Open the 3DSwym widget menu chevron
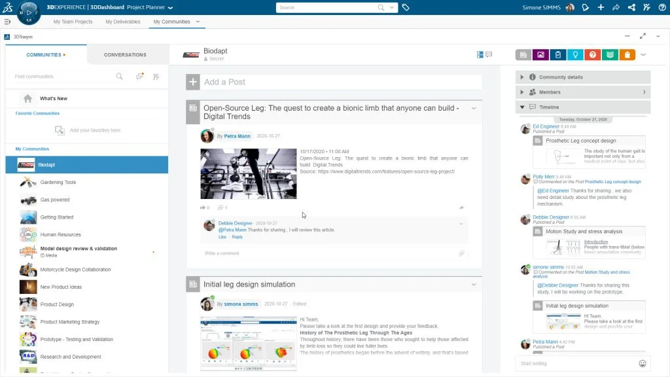This screenshot has height=377, width=670. tap(658, 37)
